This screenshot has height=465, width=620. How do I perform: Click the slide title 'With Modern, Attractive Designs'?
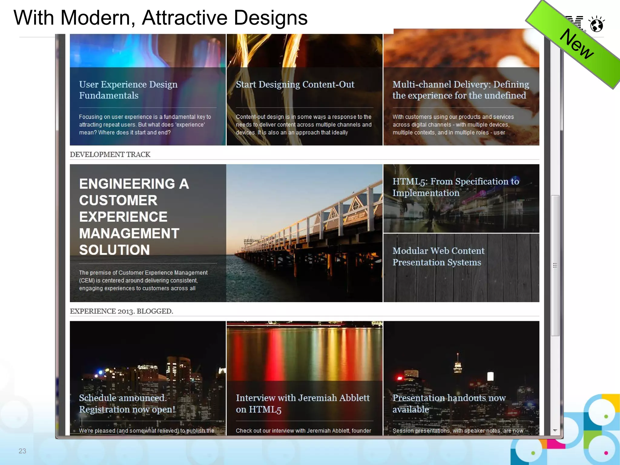[x=160, y=18]
